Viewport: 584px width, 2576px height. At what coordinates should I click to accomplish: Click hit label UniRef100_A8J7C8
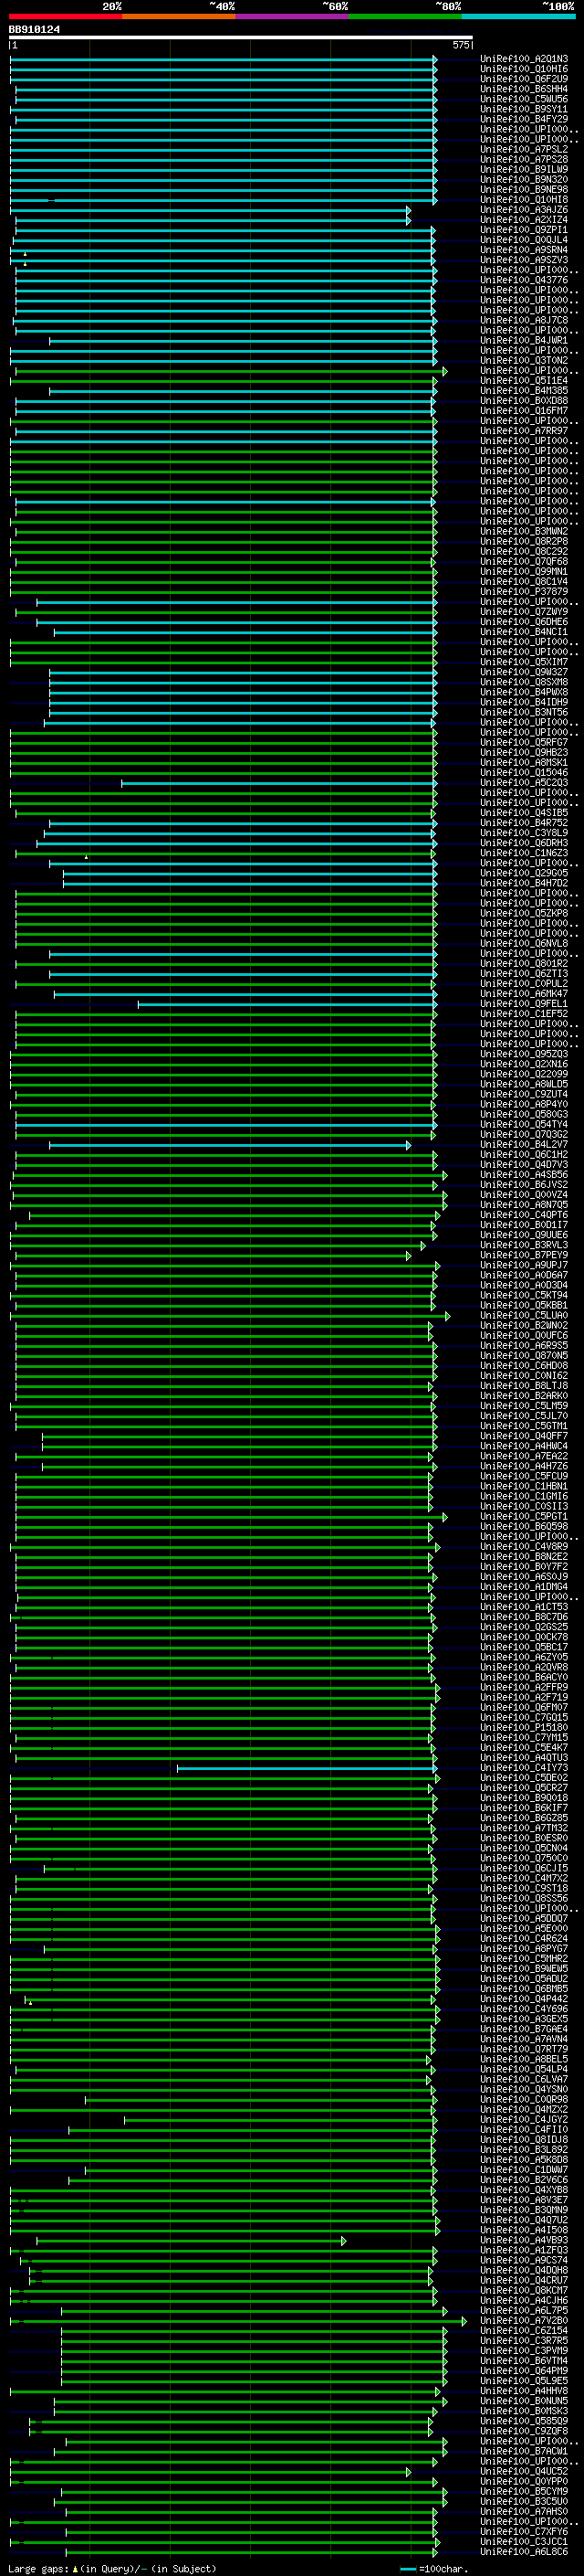tap(524, 320)
